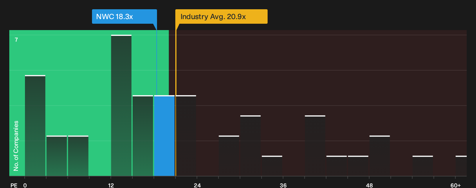
Task: Click the x-axis tick label 12
Action: click(111, 185)
